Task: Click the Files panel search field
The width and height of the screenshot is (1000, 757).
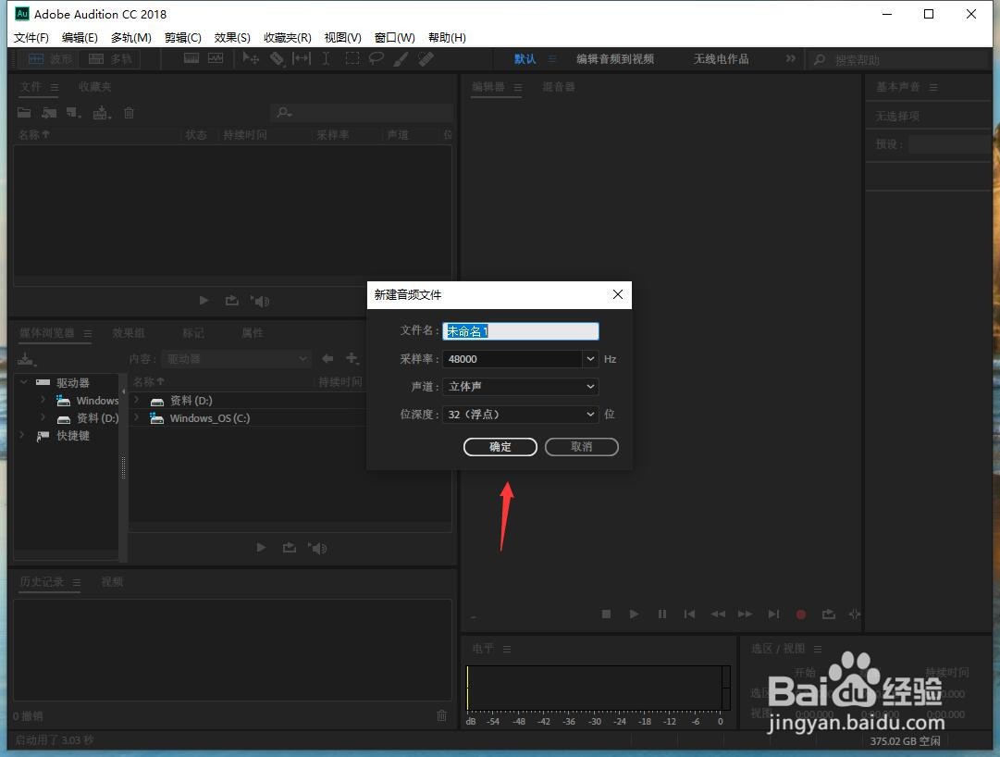Action: (x=363, y=113)
